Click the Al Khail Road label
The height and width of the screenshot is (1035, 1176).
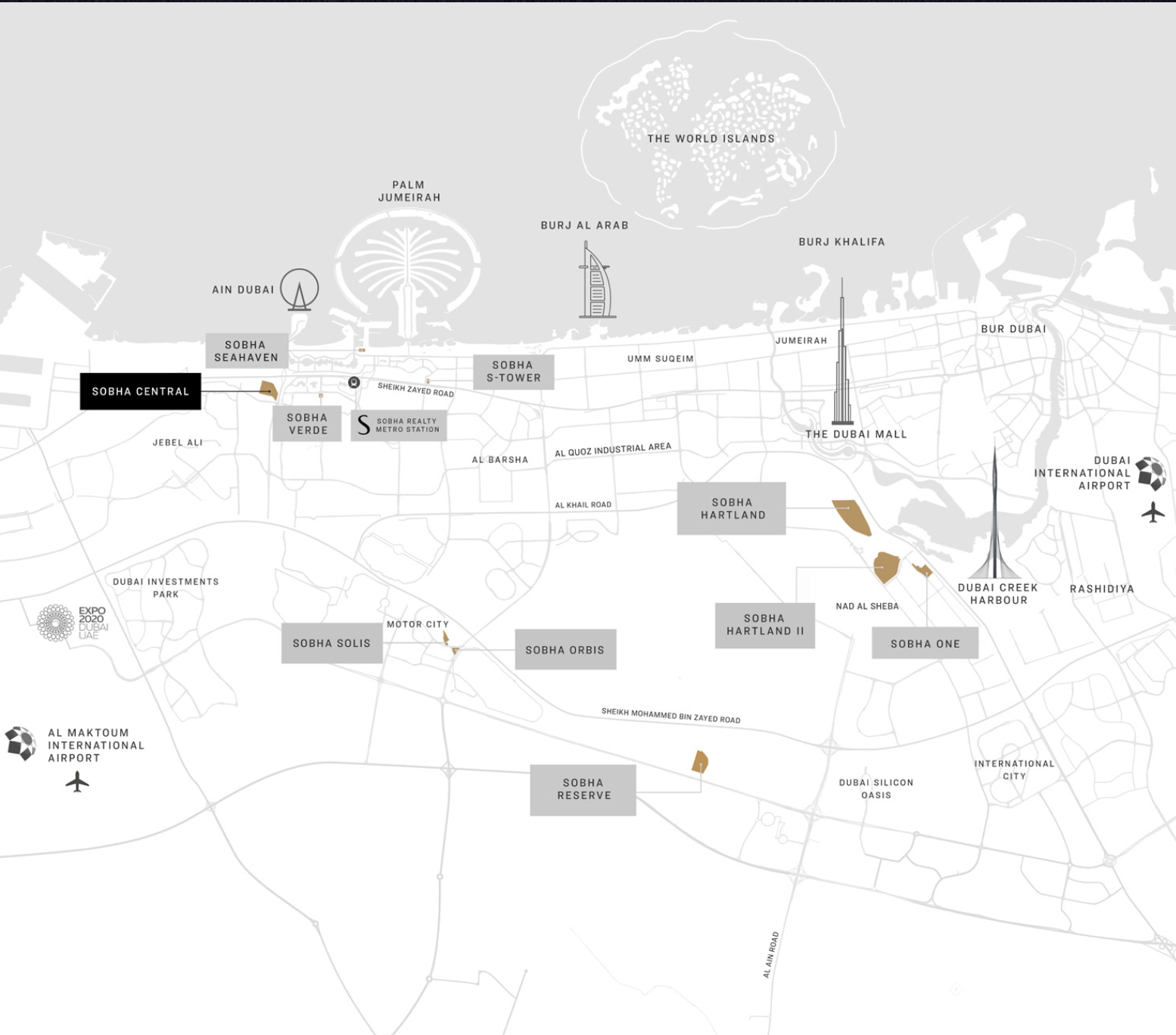pos(583,505)
